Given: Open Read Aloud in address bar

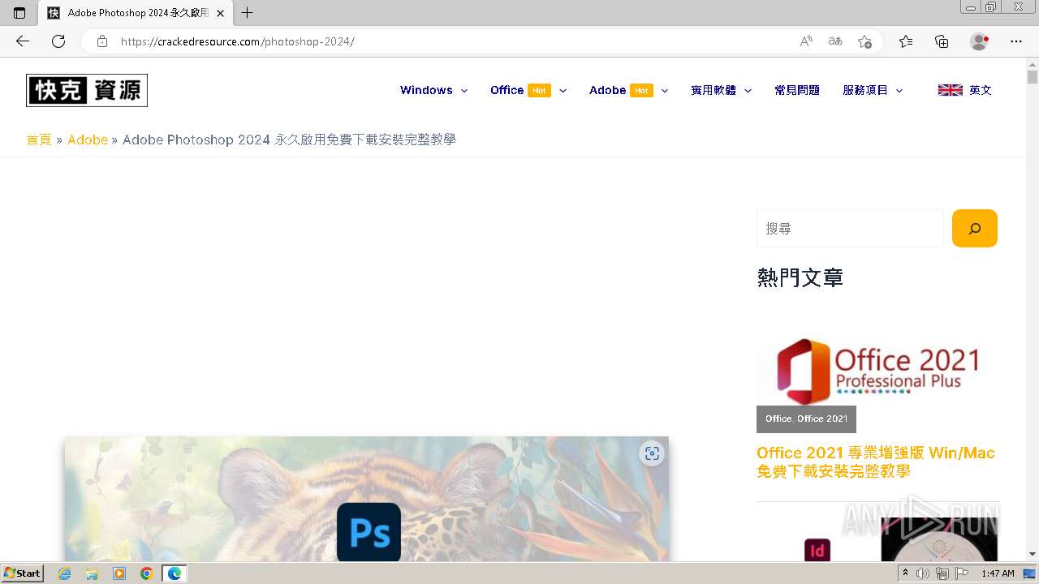Looking at the screenshot, I should coord(806,41).
